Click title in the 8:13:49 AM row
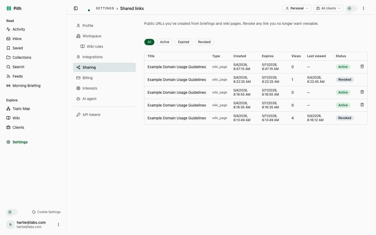 pos(177,118)
